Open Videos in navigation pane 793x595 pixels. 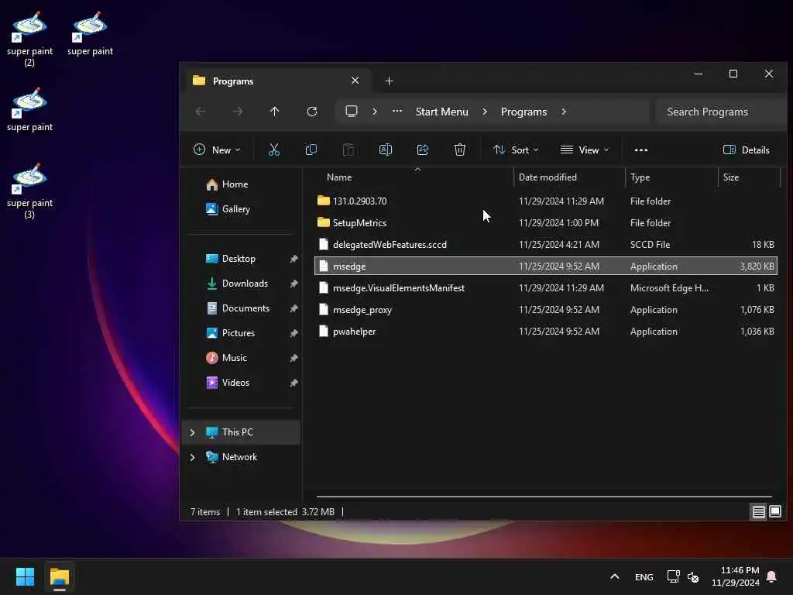[x=228, y=383]
